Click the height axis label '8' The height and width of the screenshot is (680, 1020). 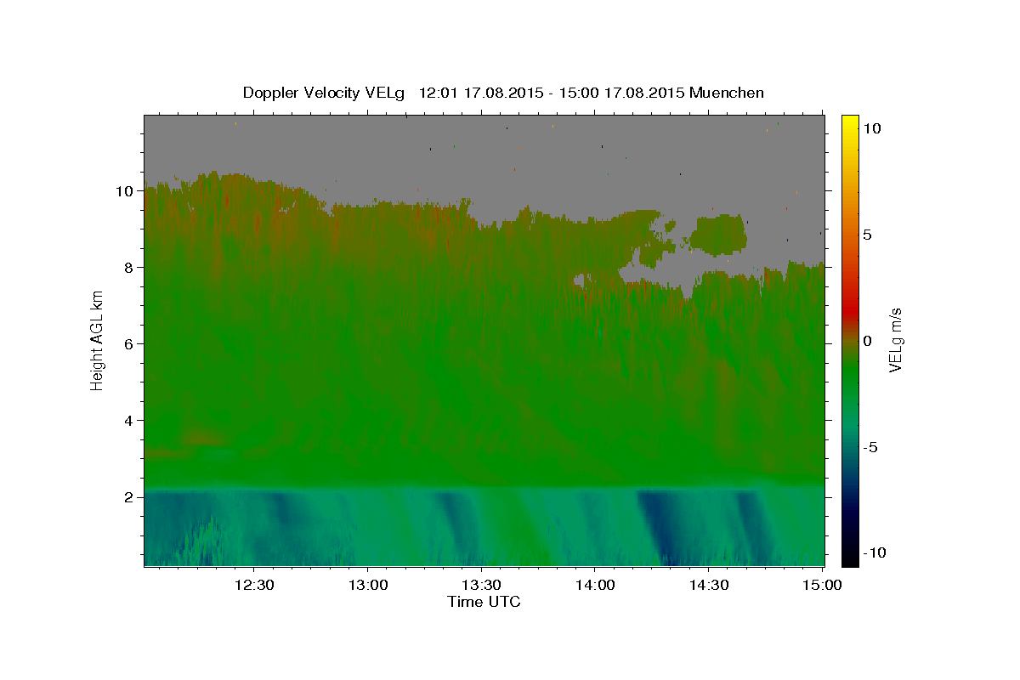tap(129, 268)
